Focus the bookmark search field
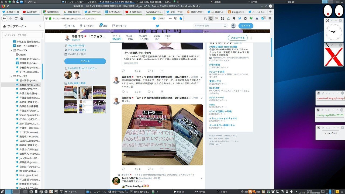345x194 pixels. [22, 35]
